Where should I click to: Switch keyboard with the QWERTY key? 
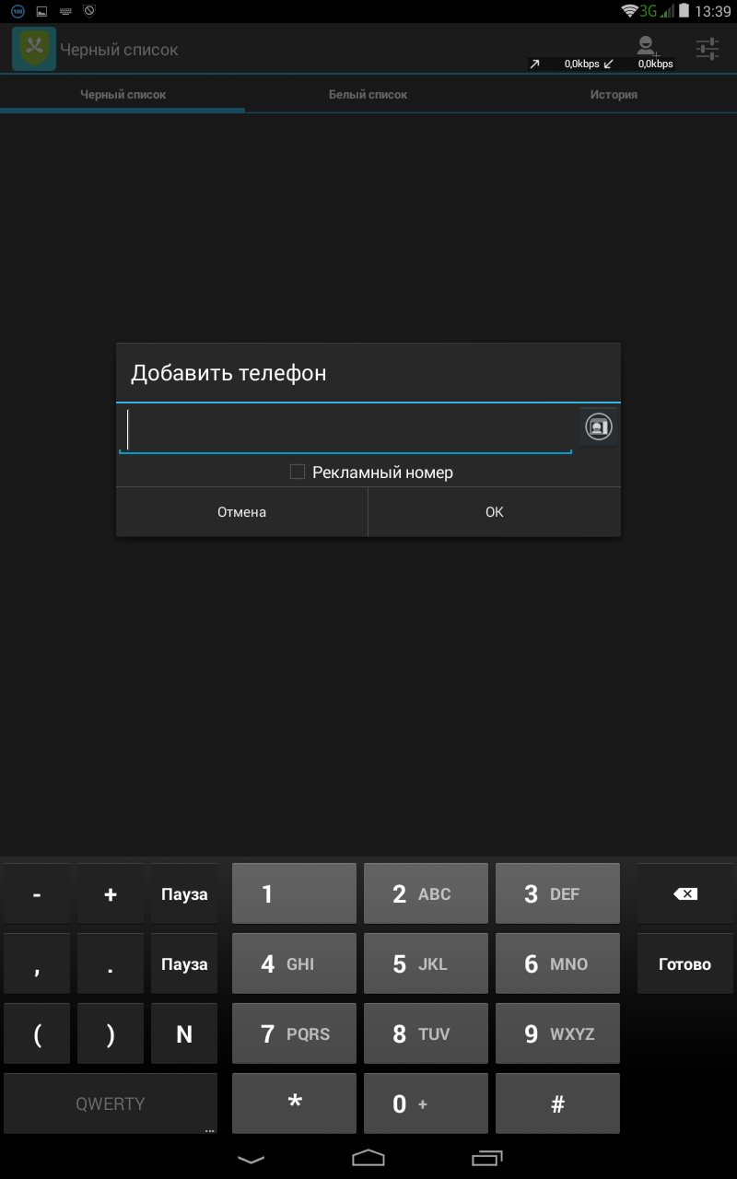[x=111, y=1103]
